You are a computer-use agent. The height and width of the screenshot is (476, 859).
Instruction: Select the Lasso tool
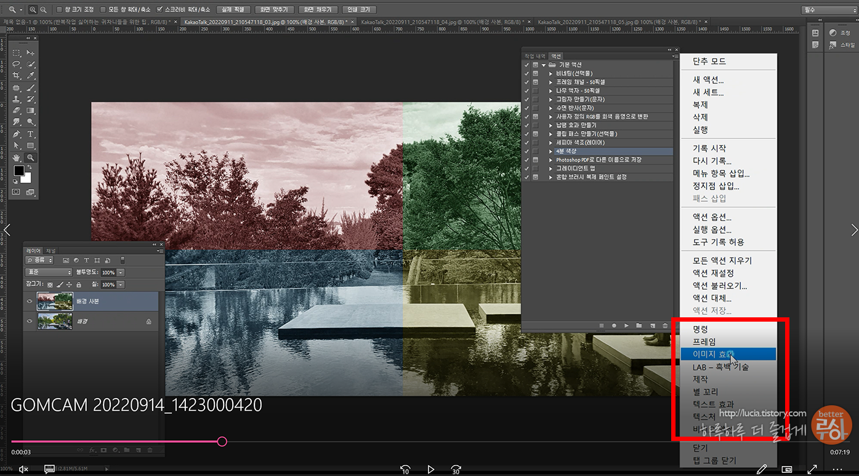(x=17, y=64)
